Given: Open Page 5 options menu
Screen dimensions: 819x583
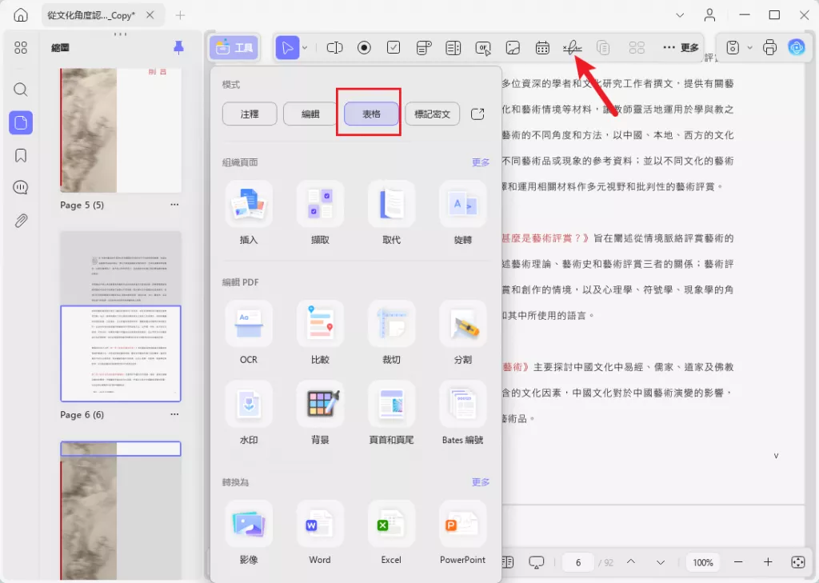Looking at the screenshot, I should pos(174,205).
